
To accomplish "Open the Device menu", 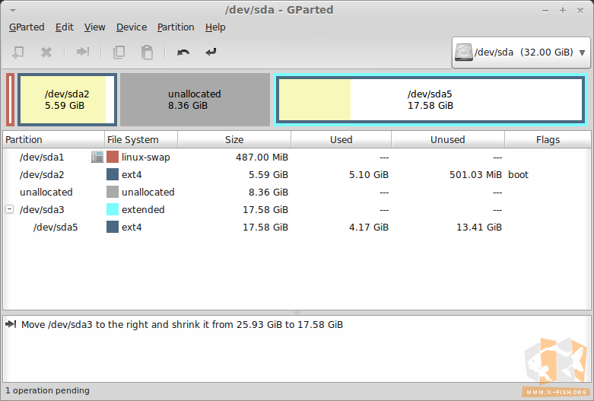I will coord(132,27).
